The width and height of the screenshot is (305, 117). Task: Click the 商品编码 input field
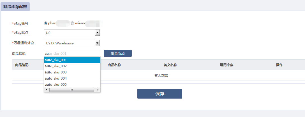[72, 53]
